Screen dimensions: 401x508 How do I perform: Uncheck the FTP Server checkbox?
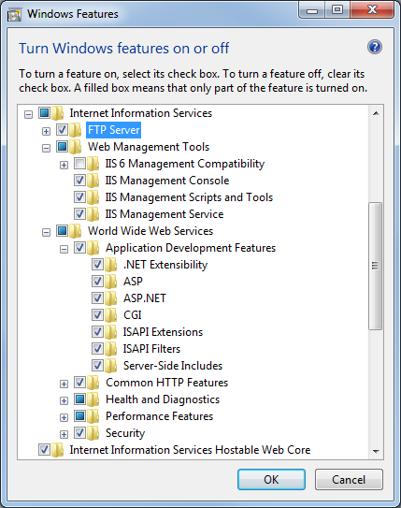pyautogui.click(x=62, y=130)
